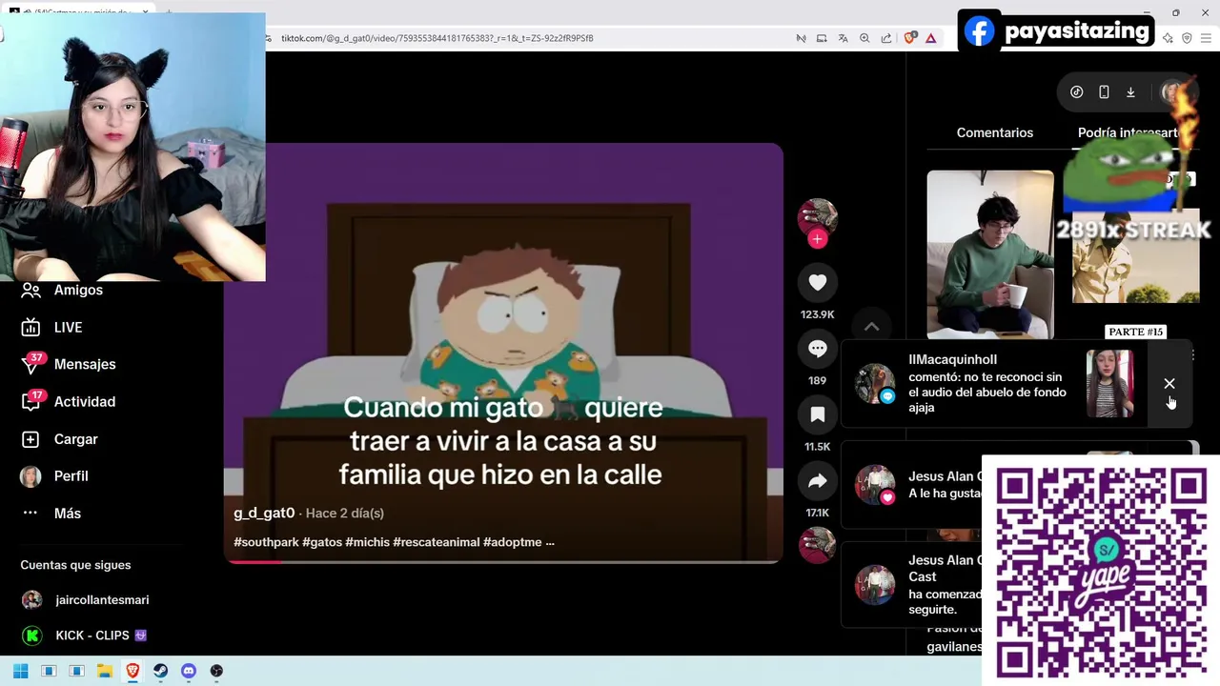
Task: Select Perfil avatar icon in sidebar
Action: (30, 476)
